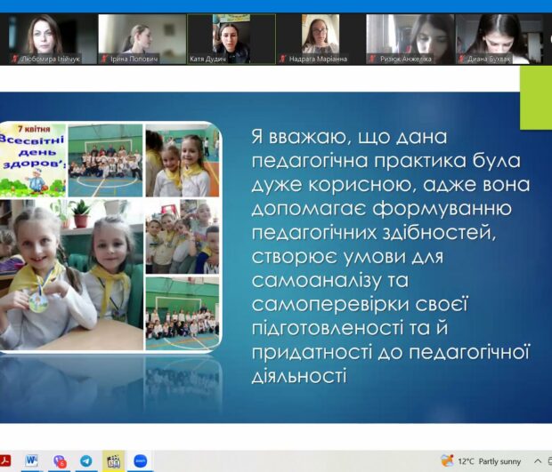The image size is (552, 472).
Task: Click the muted mic icon beside Диана Бухвак
Action: [x=461, y=59]
